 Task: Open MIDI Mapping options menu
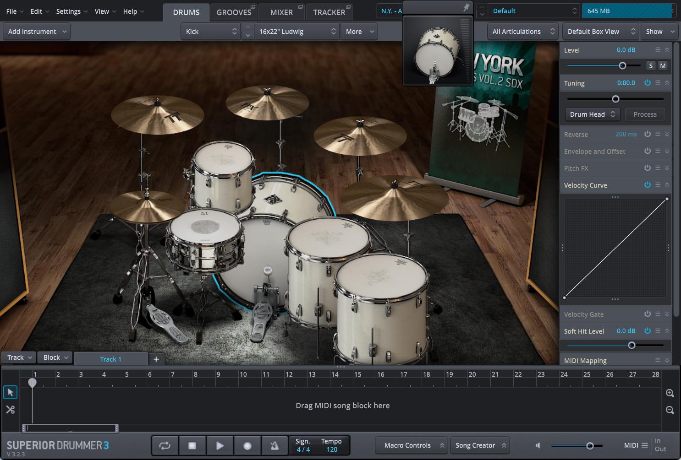click(658, 360)
